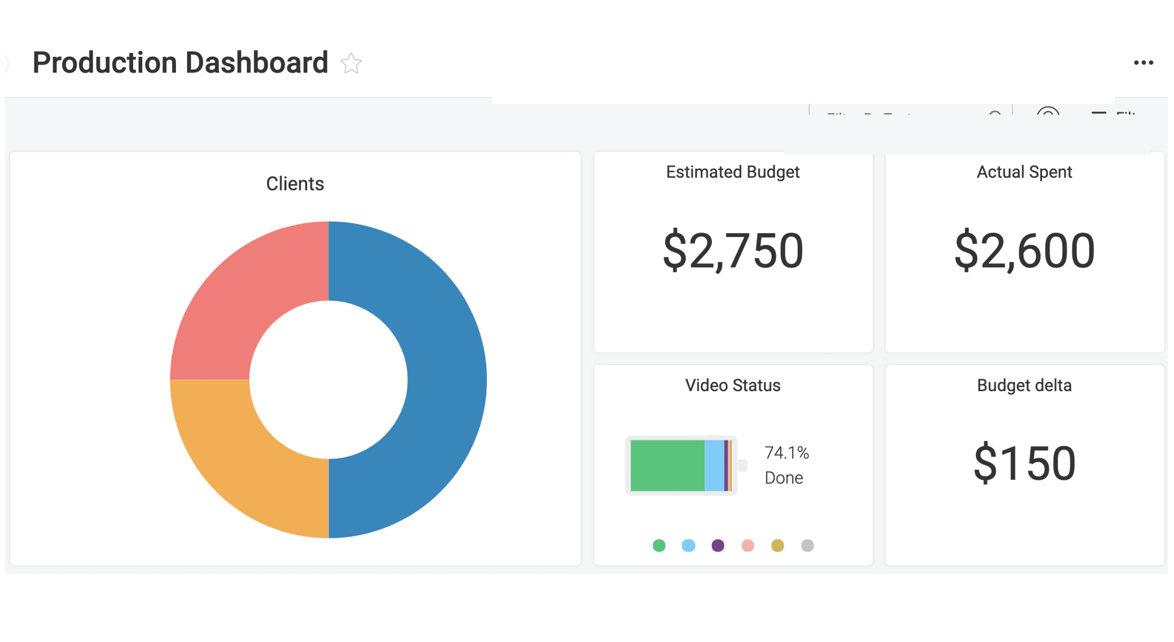Click the Actual Spent widget title

[1024, 172]
